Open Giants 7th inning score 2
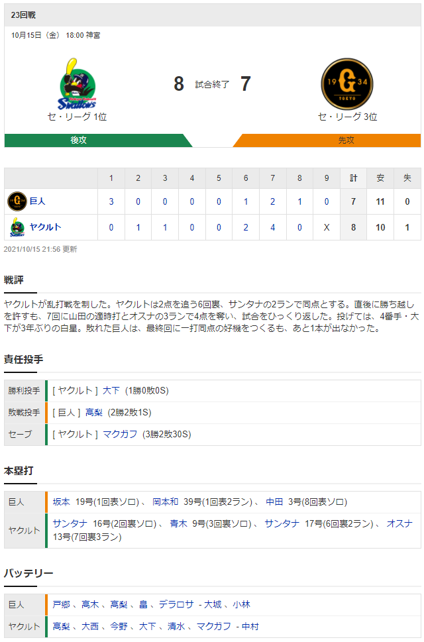424x642 pixels. click(x=272, y=201)
